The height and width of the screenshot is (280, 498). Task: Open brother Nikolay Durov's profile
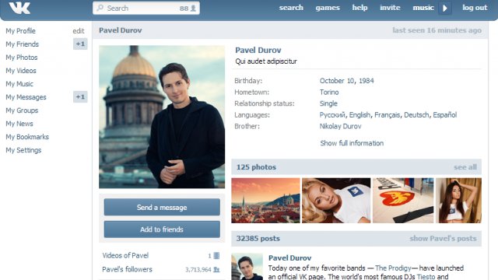341,126
